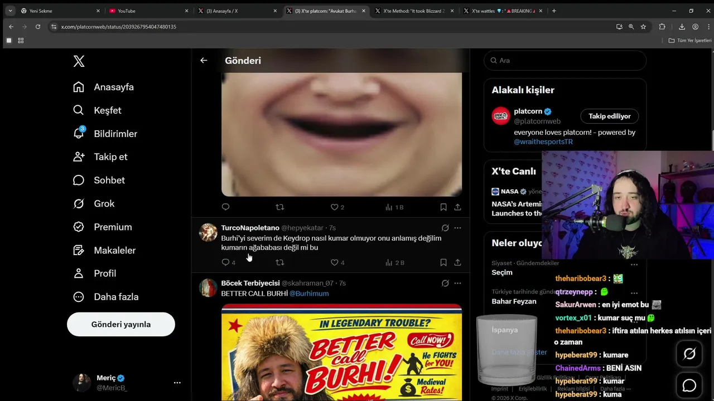Open more options on Bahar Feyzan trend
The height and width of the screenshot is (401, 714).
coord(634,293)
